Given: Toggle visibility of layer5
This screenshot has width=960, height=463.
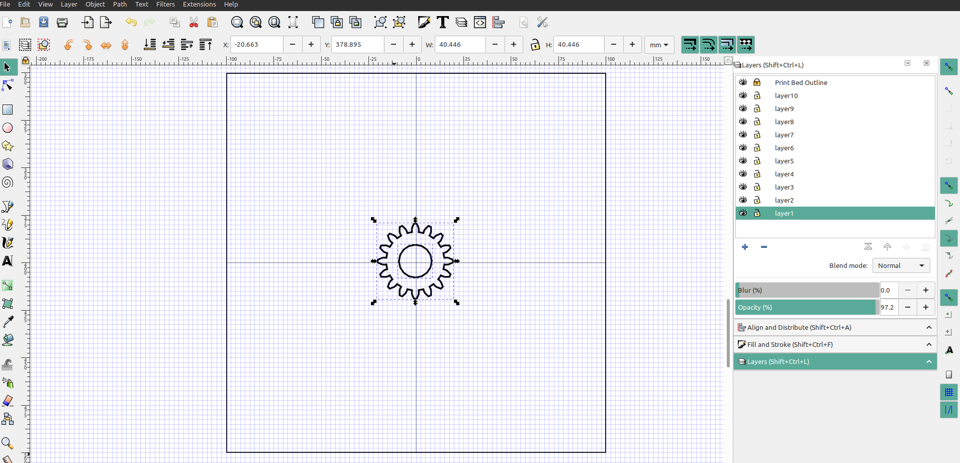Looking at the screenshot, I should (743, 161).
